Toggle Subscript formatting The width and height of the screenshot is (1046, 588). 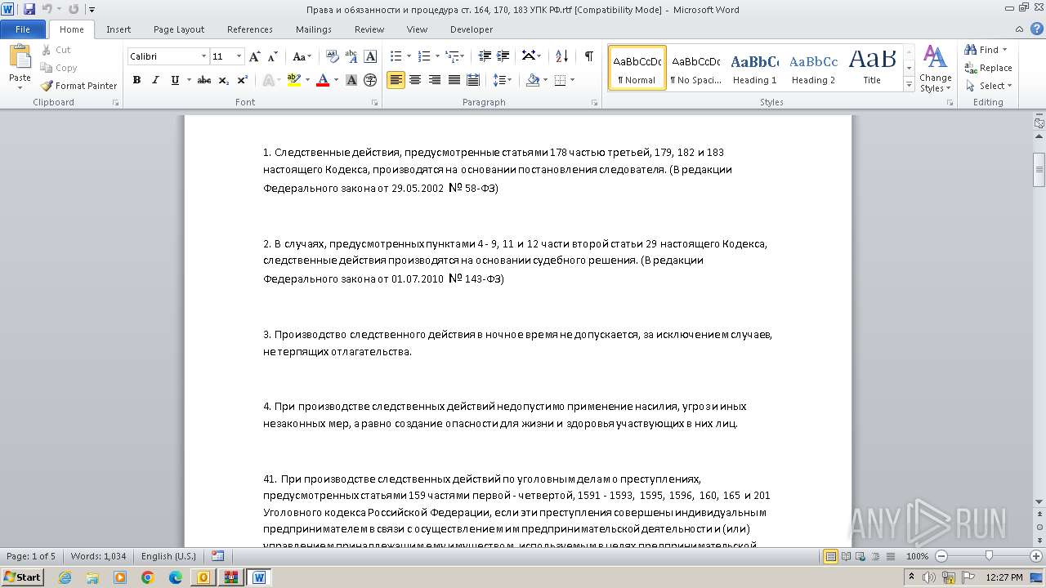(223, 80)
